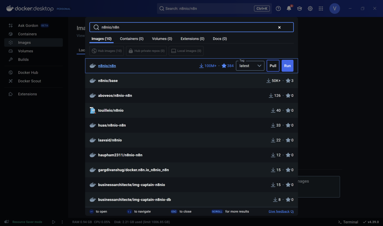
Task: Click the Docker Desktop whale logo
Action: (10, 8)
